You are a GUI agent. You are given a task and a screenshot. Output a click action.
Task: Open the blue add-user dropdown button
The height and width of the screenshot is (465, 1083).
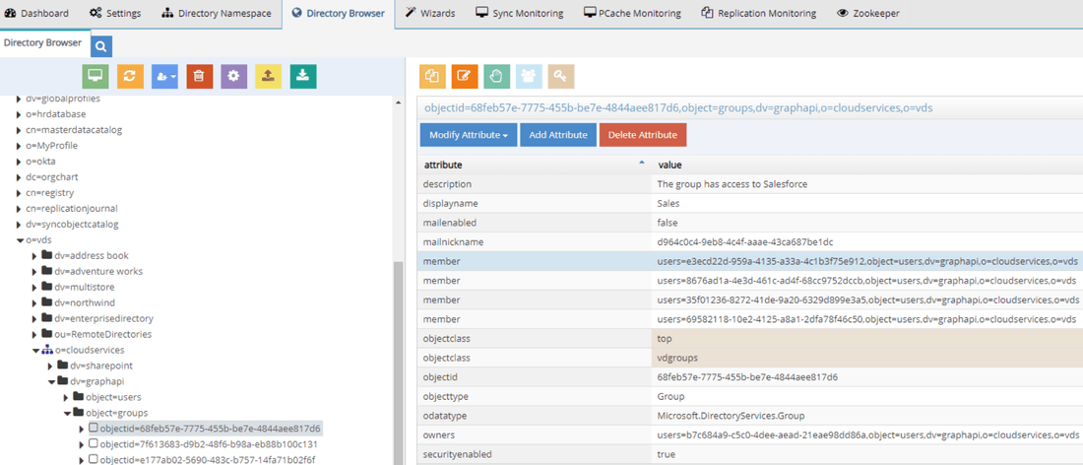164,76
